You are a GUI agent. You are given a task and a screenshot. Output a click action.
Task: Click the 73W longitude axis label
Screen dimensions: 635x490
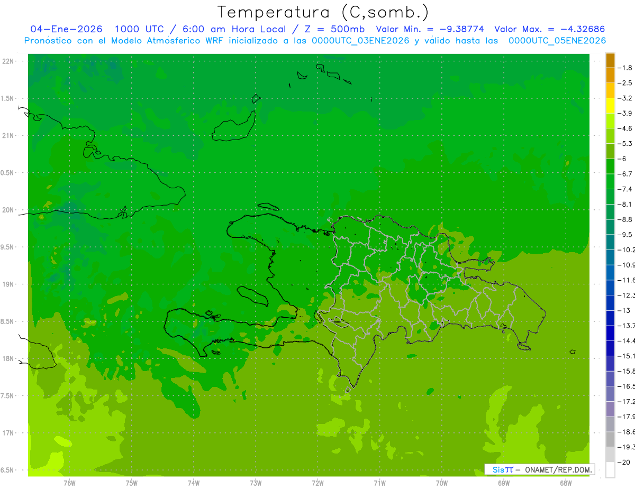click(256, 483)
